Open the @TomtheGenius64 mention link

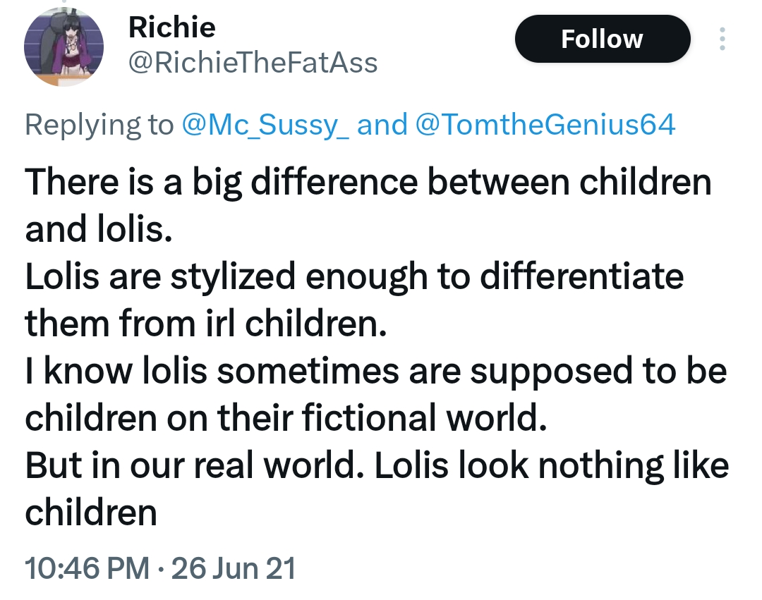click(x=545, y=125)
